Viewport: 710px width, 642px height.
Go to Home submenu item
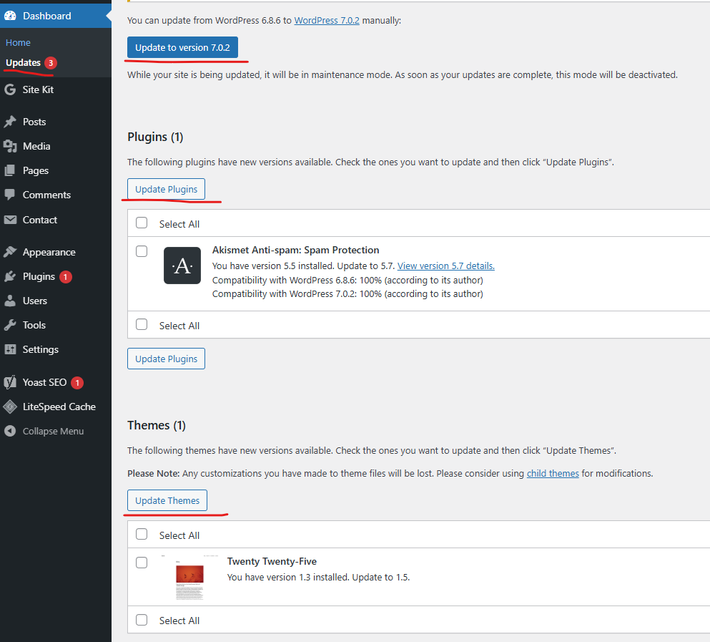coord(18,43)
